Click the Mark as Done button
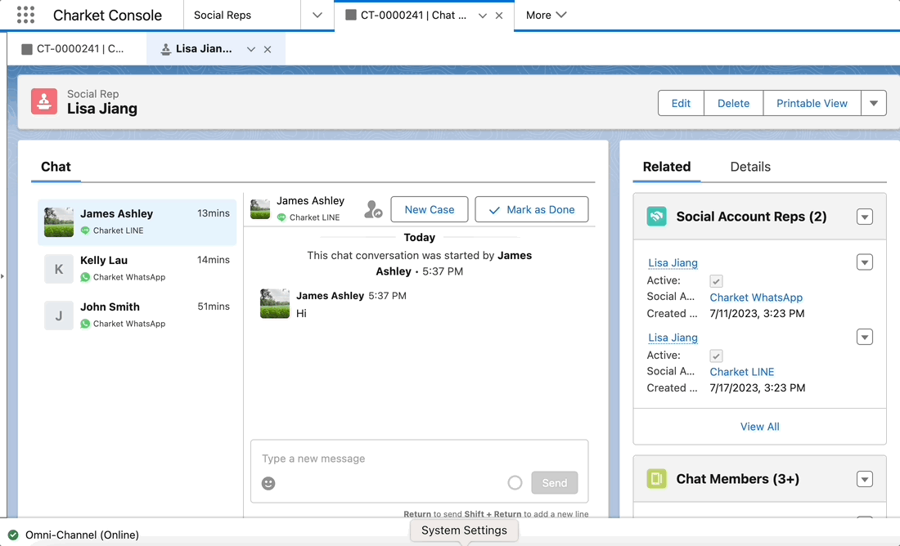Viewport: 900px width, 546px height. coord(531,209)
